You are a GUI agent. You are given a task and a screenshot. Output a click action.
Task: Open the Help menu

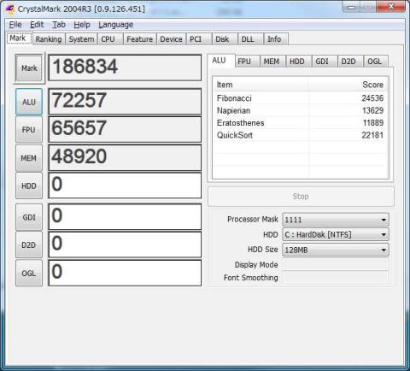click(82, 25)
